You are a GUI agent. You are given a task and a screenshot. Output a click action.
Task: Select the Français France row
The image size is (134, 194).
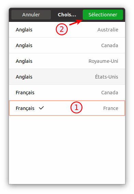pyautogui.click(x=67, y=108)
